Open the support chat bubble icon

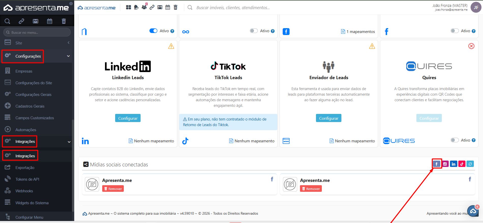point(473,211)
